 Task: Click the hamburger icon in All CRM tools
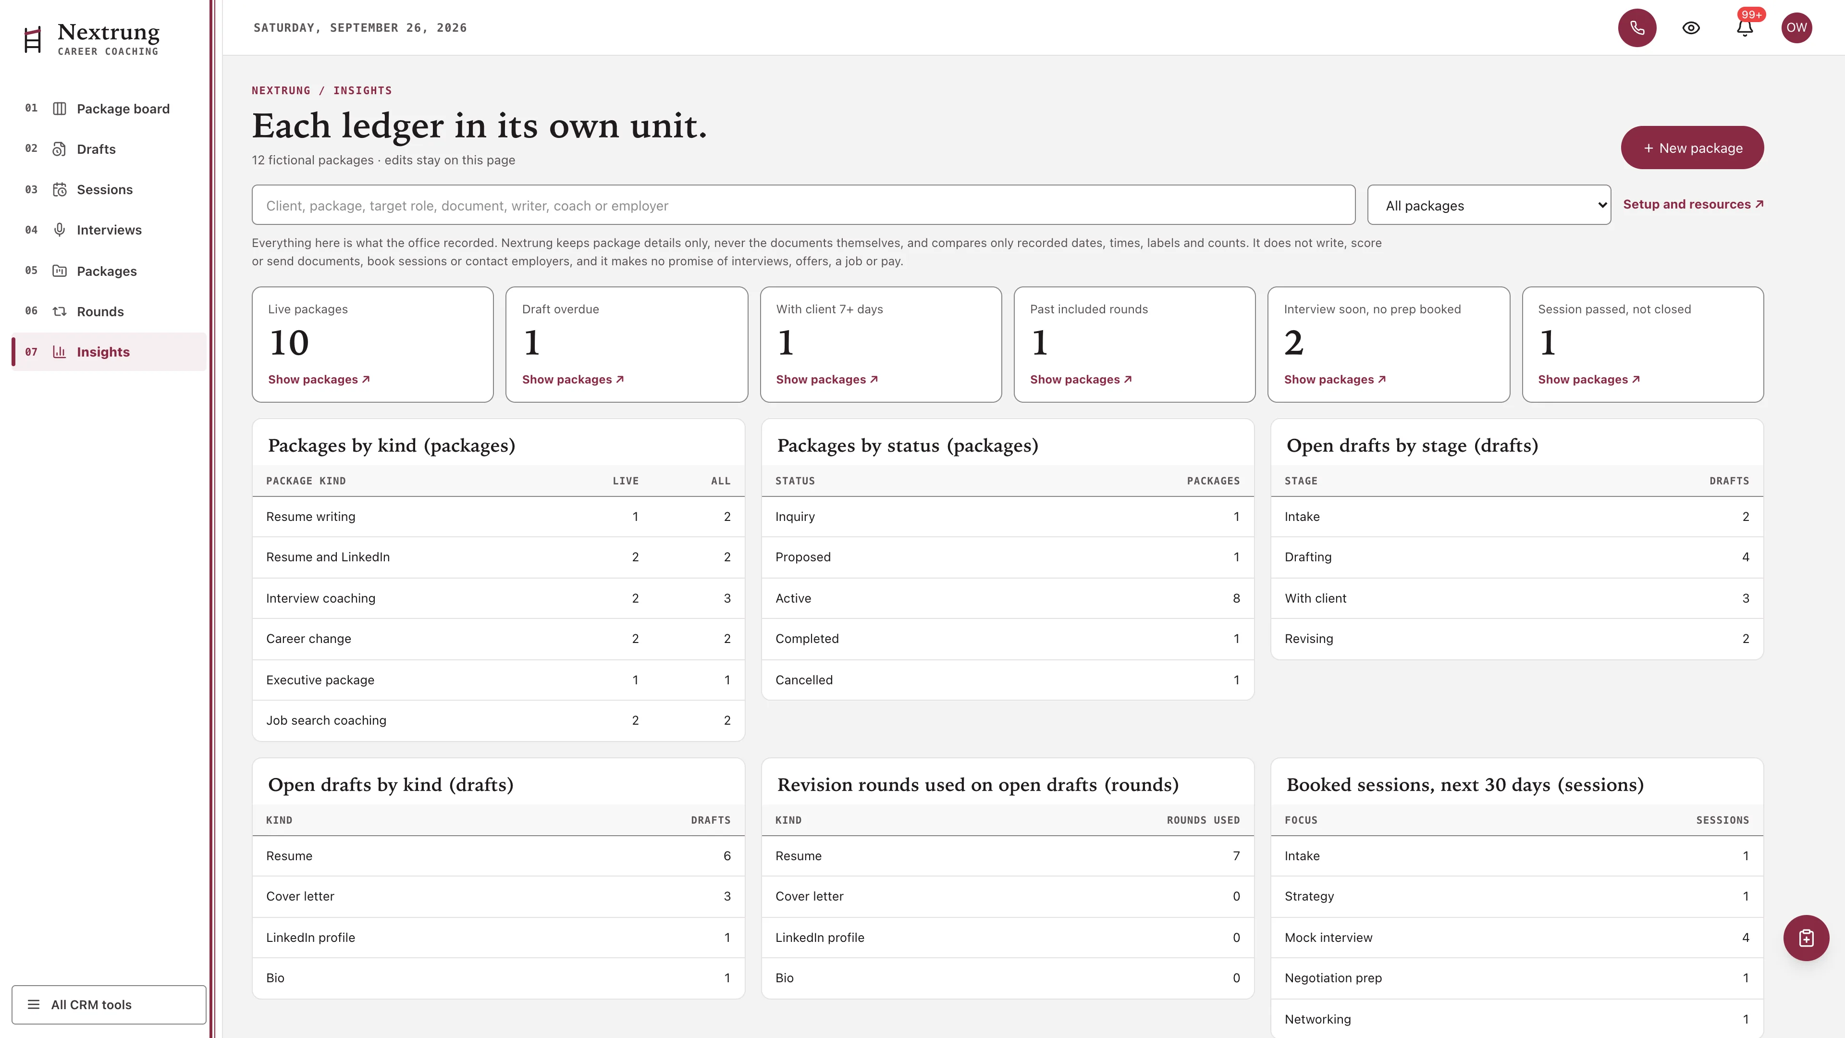pyautogui.click(x=34, y=1004)
